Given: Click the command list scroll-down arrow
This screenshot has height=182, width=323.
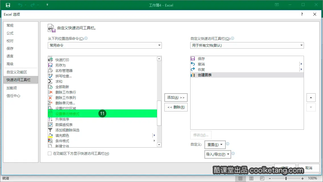Looking at the screenshot, I should [x=159, y=145].
